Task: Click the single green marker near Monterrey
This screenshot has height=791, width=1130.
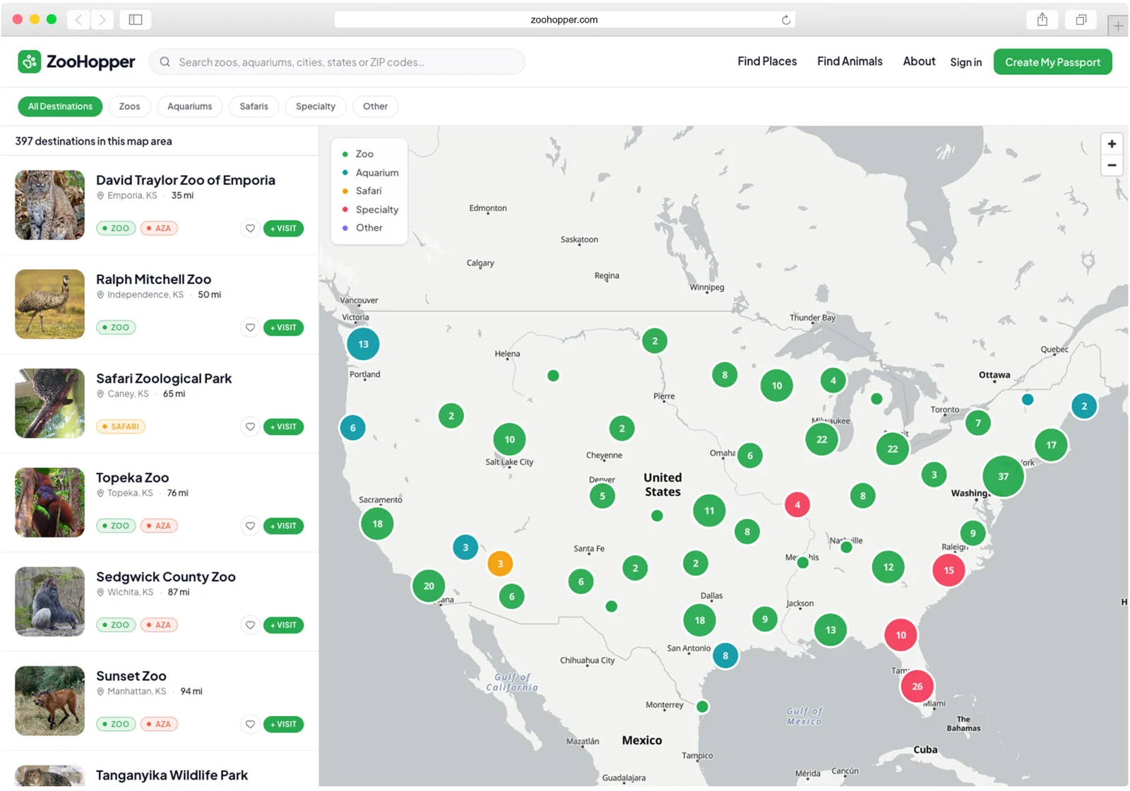Action: (702, 706)
